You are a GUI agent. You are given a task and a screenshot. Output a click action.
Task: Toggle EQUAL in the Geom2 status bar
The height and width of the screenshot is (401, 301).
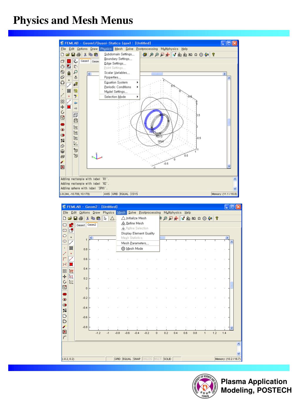click(127, 359)
